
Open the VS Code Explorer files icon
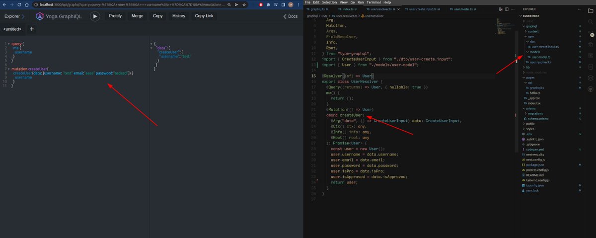coord(592,11)
